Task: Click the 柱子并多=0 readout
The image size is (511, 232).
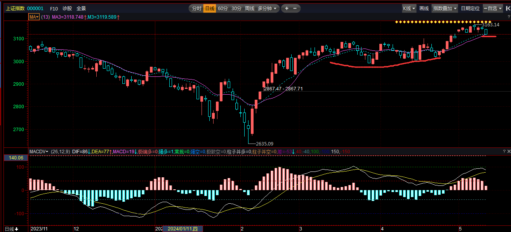Action: [x=239, y=151]
